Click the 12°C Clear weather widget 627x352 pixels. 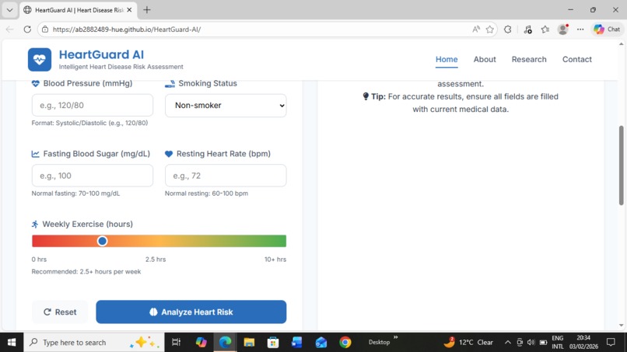(468, 343)
